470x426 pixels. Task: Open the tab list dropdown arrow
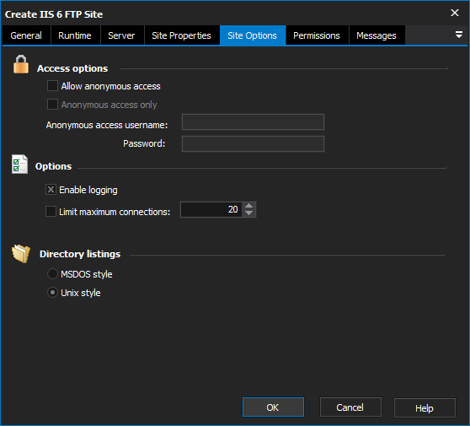click(x=458, y=35)
